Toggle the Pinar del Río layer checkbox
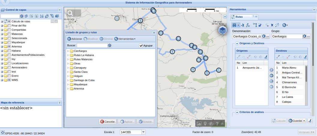 tap(9, 26)
